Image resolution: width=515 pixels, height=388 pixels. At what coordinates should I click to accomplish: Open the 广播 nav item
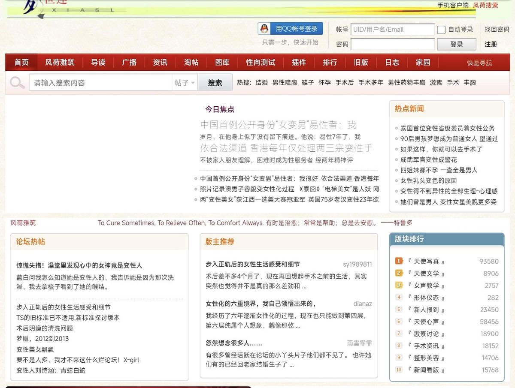pos(129,63)
